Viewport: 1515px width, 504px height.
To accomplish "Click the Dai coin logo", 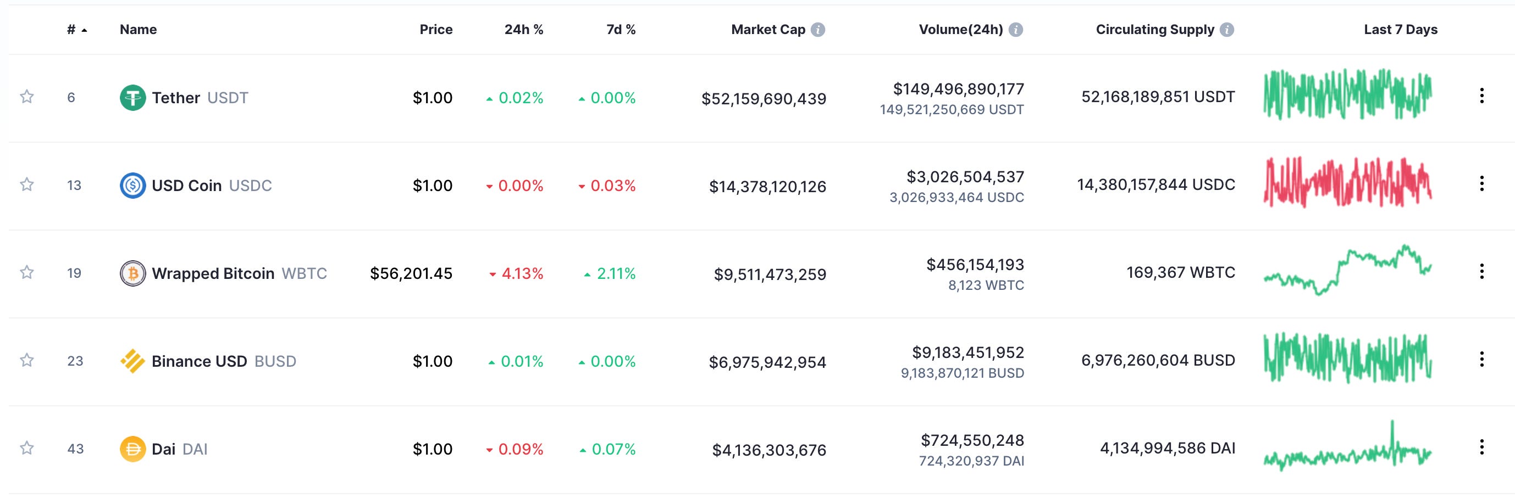I will (x=133, y=449).
